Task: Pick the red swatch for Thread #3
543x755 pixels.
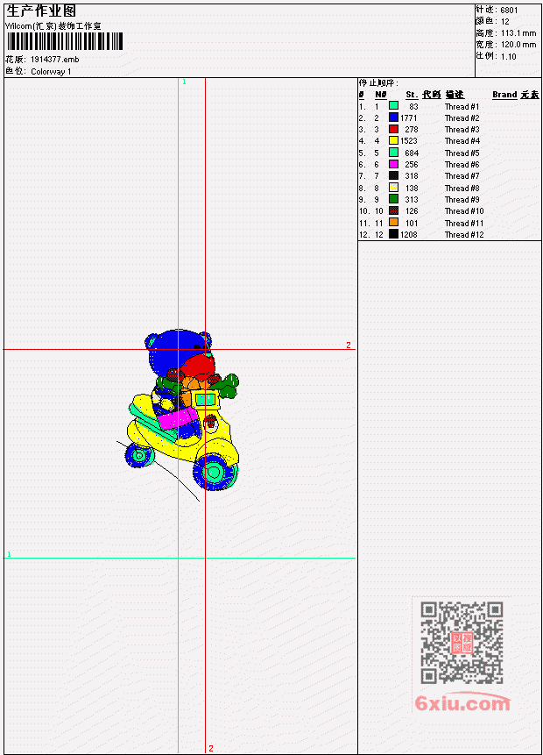Action: pyautogui.click(x=393, y=129)
